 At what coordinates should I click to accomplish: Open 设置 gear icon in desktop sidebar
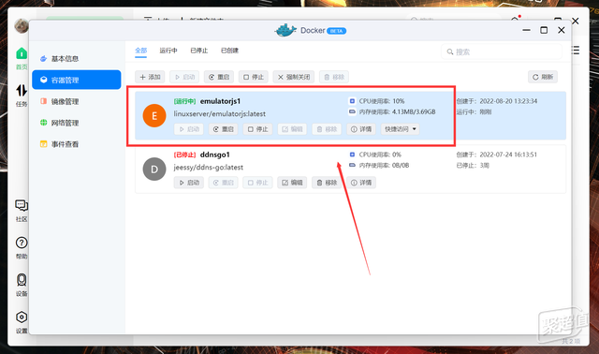[x=22, y=317]
